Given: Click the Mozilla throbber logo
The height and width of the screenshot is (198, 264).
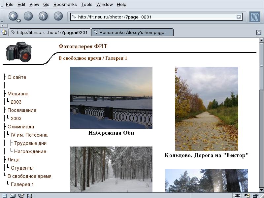Looking at the screenshot, I should (254, 17).
